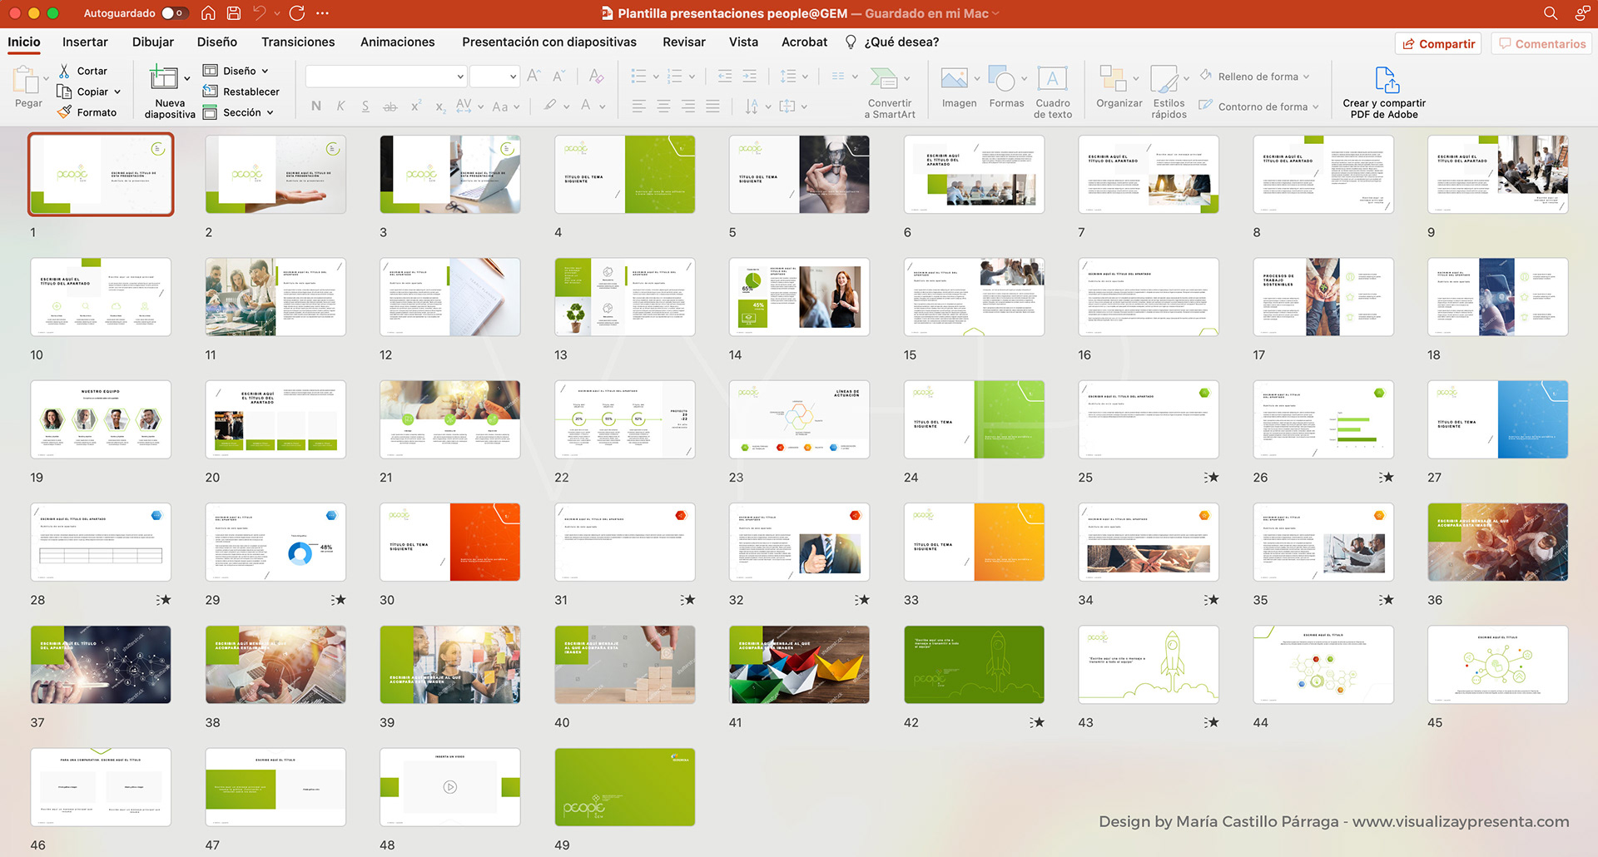
Task: Toggle bold N formatting
Action: 316,106
